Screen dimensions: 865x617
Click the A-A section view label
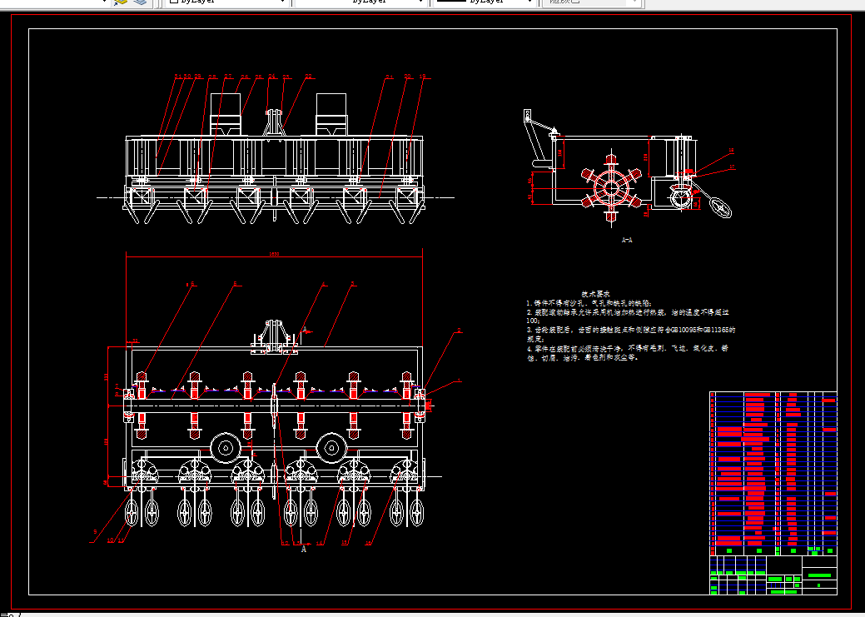point(627,240)
